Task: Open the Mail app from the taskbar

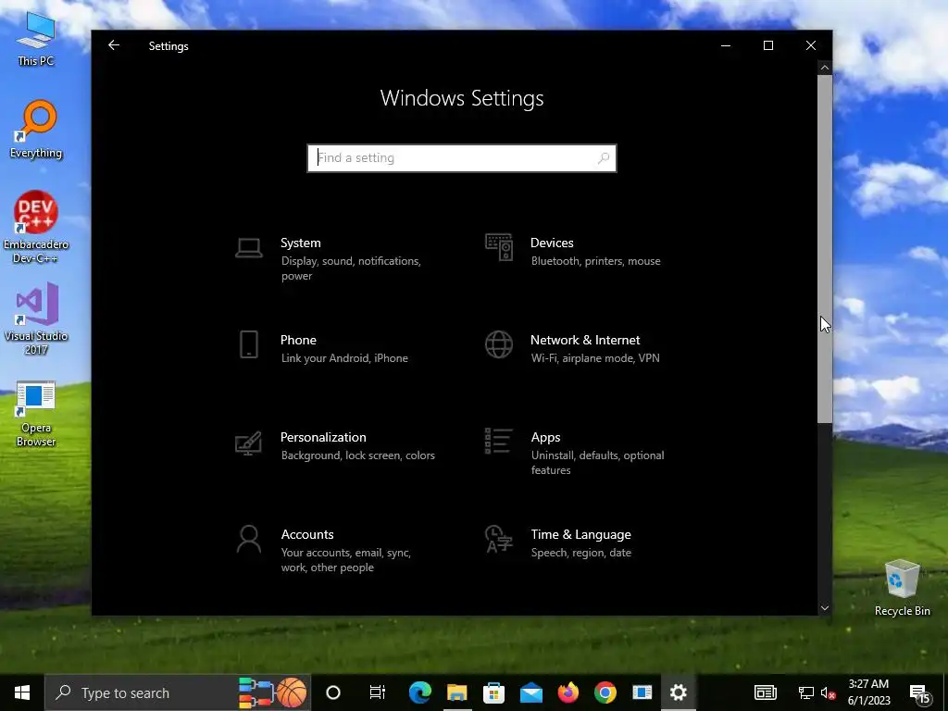Action: (530, 692)
